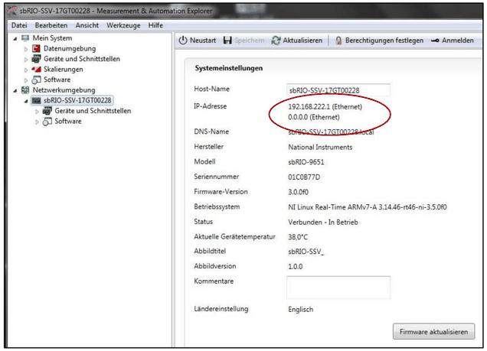Click the Software icon under sbRIO device
The height and width of the screenshot is (351, 487).
47,122
